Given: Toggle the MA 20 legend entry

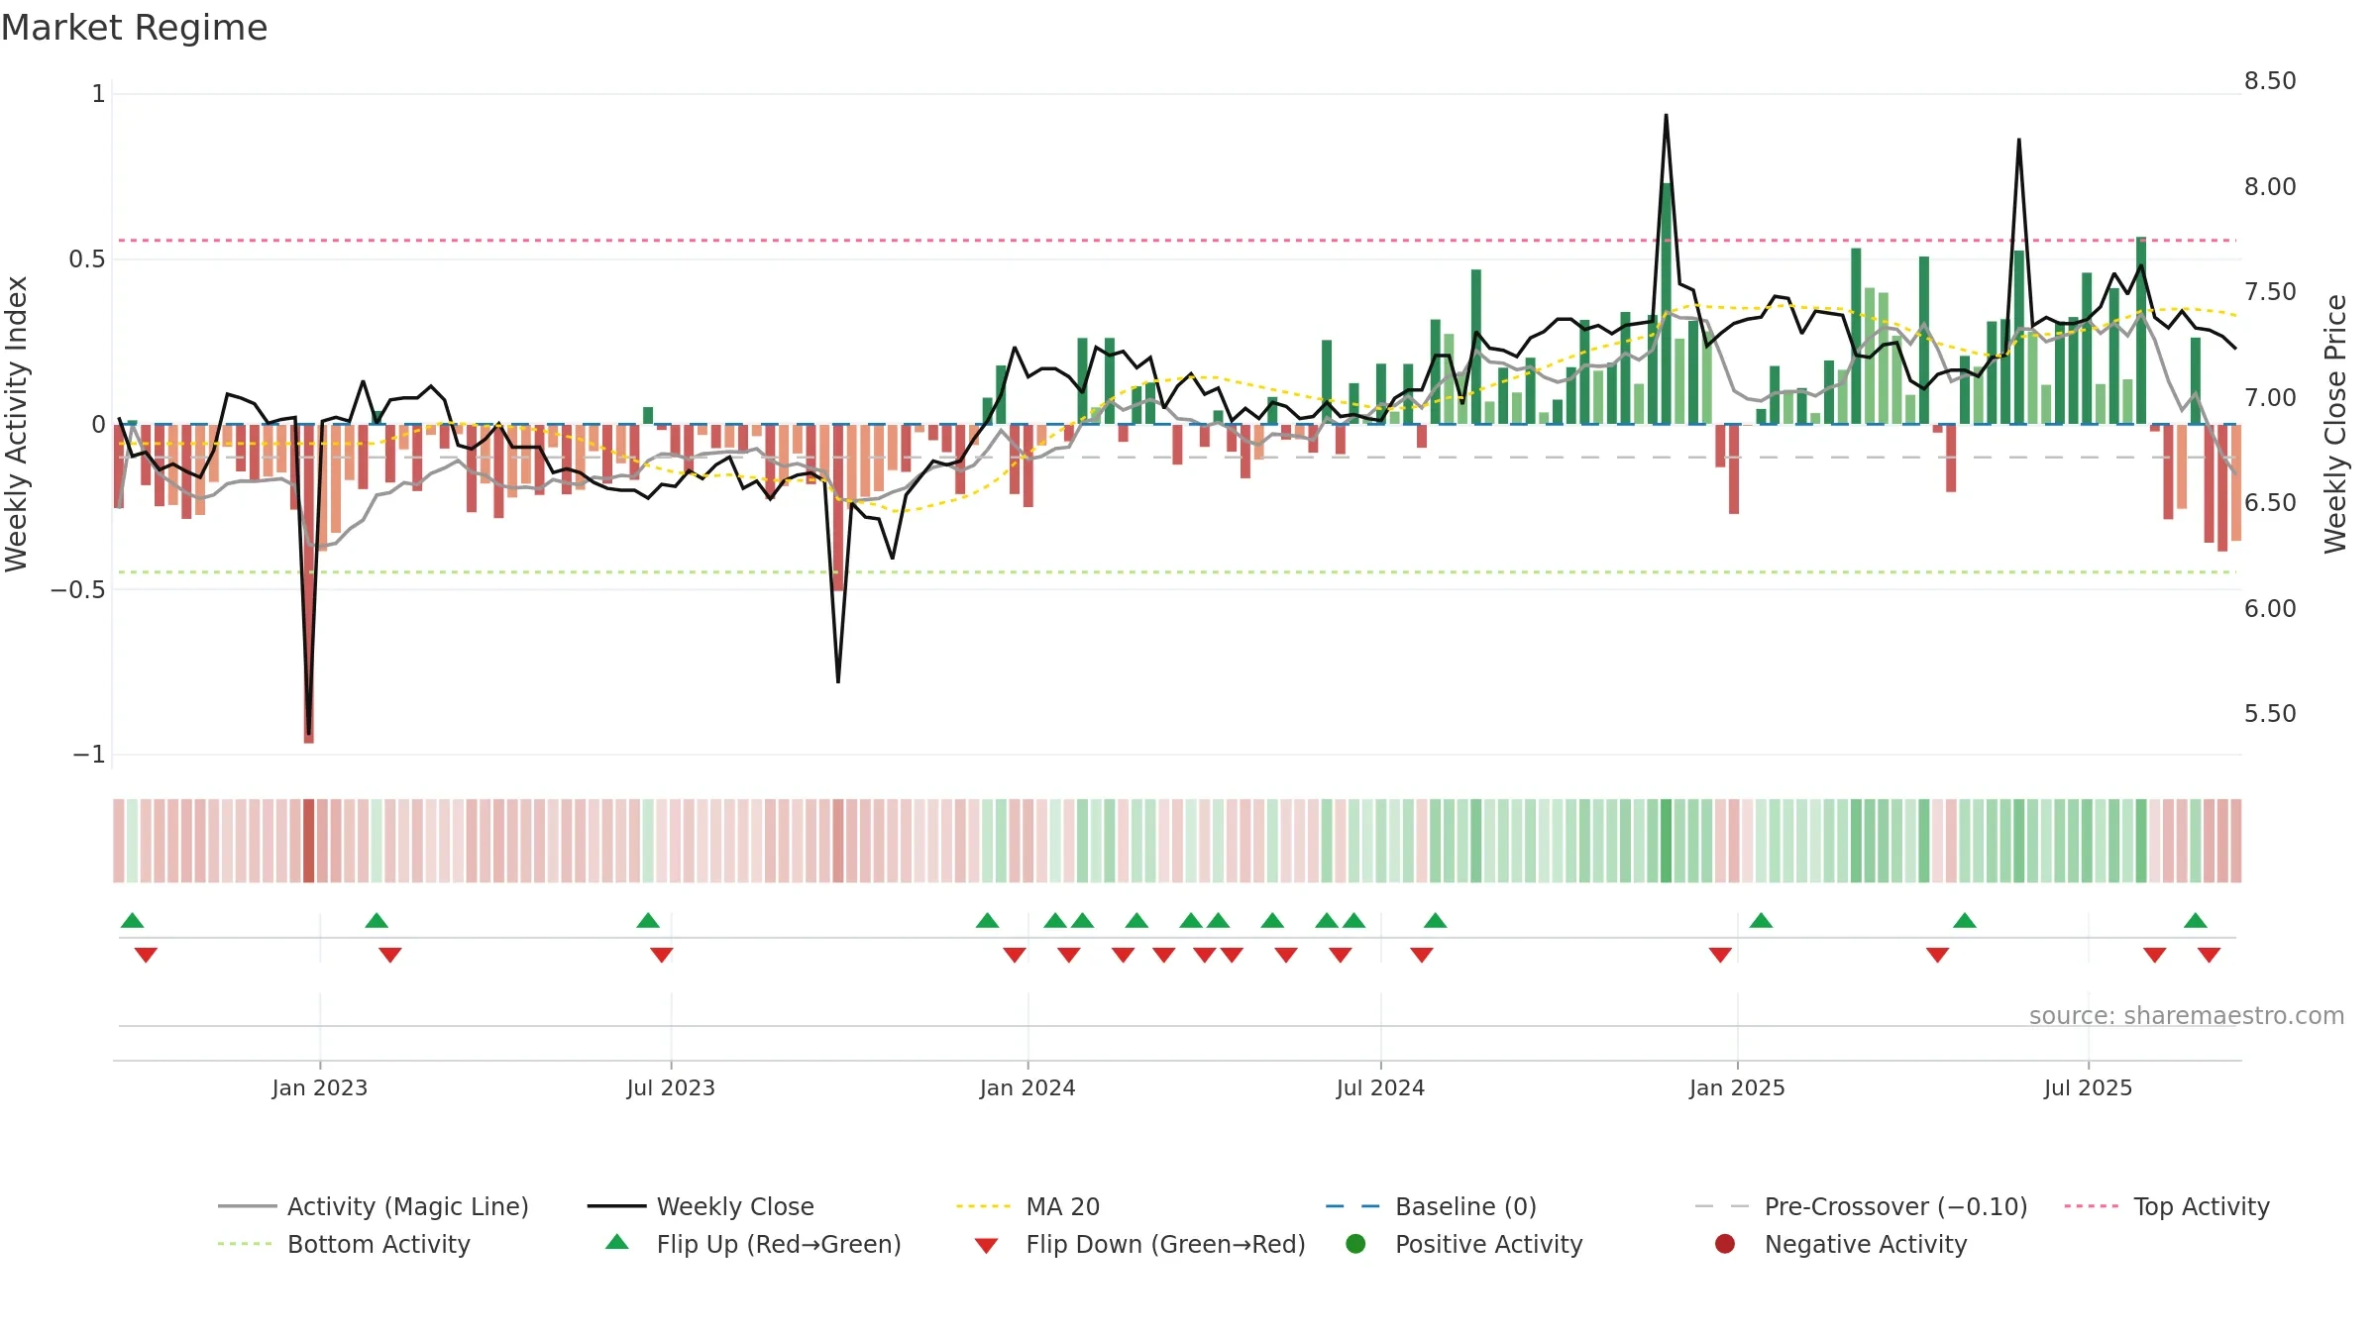Looking at the screenshot, I should 1027,1206.
